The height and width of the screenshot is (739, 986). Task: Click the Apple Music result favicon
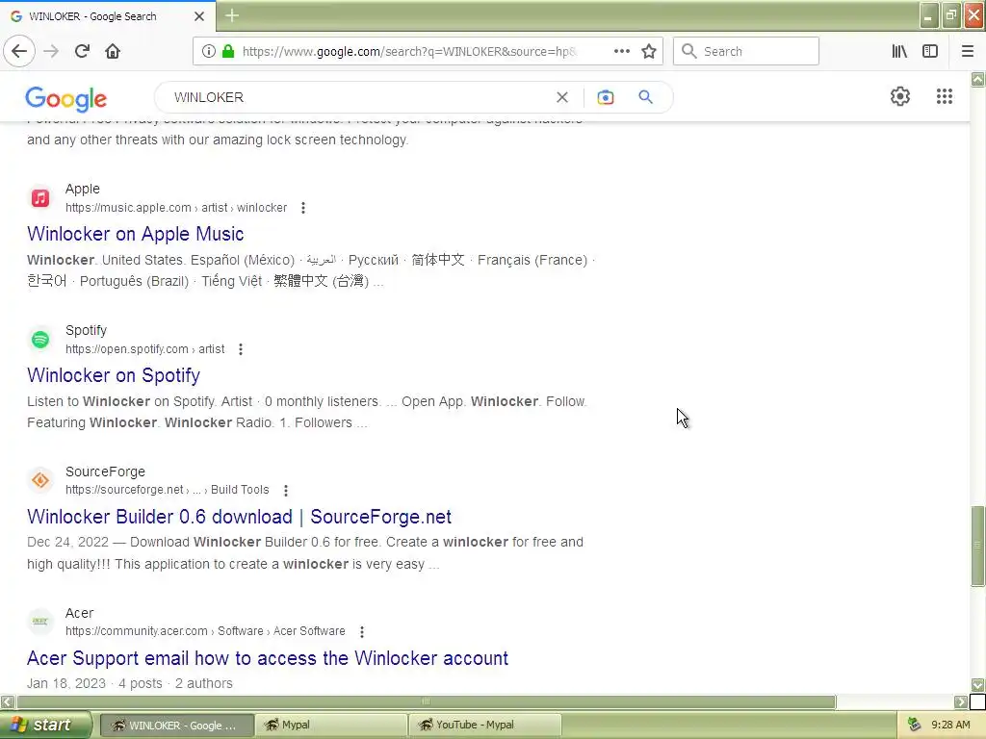(x=40, y=198)
